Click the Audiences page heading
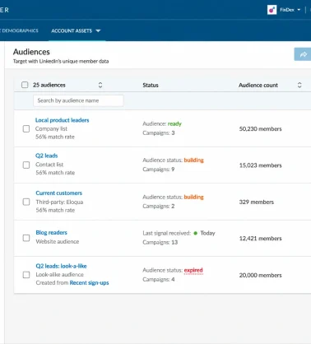 [31, 52]
